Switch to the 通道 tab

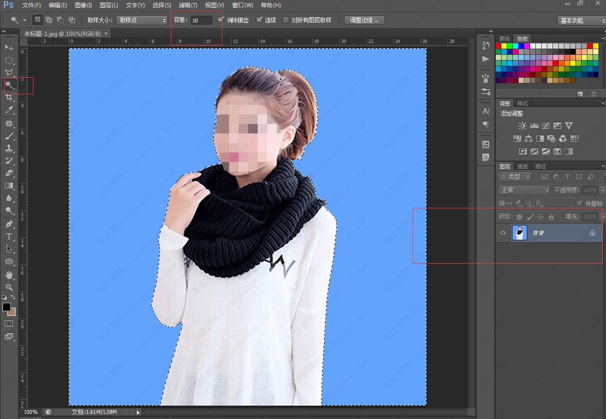(x=522, y=166)
